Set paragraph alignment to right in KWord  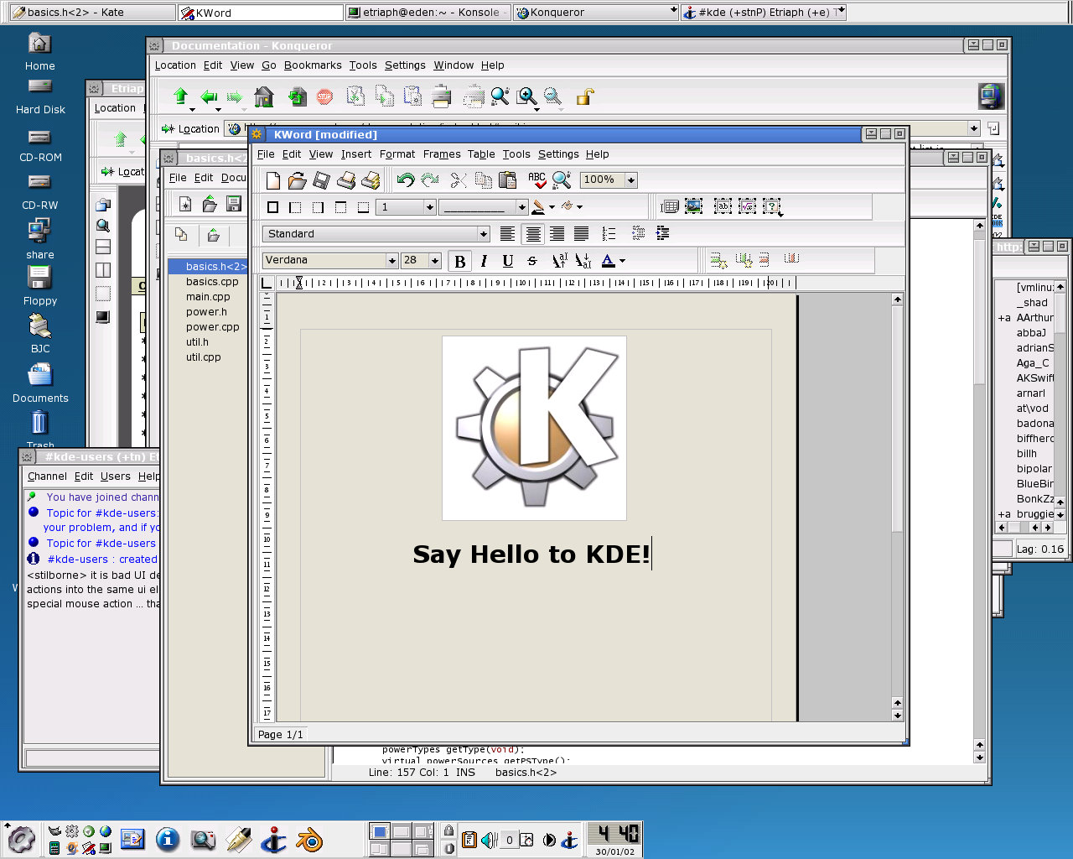557,234
